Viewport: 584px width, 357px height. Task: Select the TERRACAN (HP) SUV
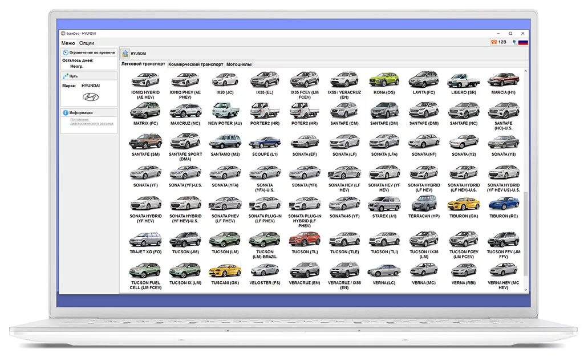click(424, 206)
